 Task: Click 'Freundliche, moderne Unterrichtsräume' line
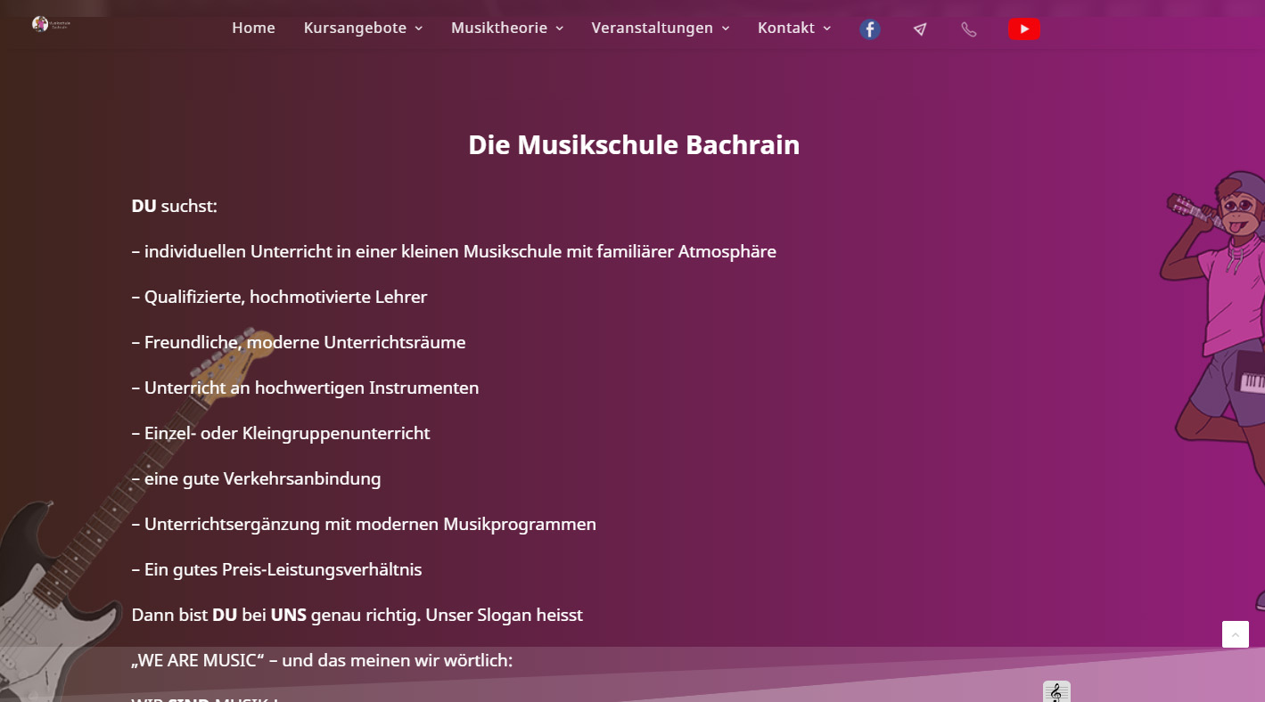(x=298, y=342)
